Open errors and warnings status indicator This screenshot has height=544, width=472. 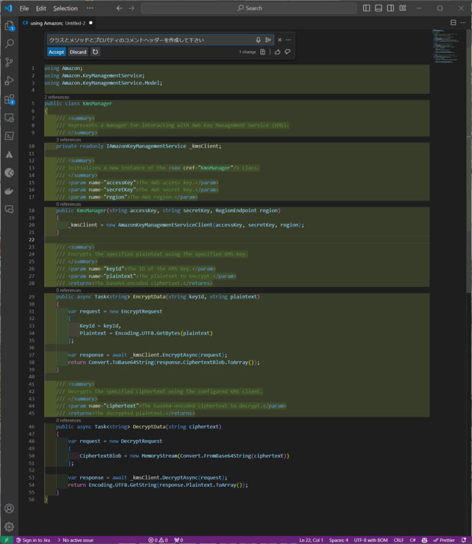(158, 540)
